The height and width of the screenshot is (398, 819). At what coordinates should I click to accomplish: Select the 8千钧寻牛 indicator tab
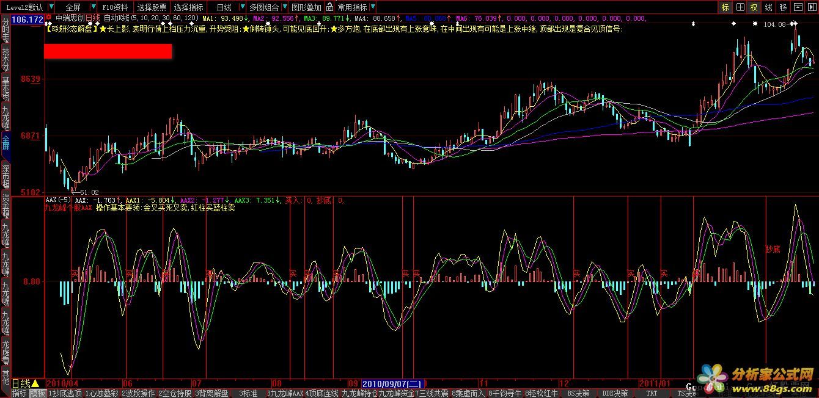click(505, 393)
